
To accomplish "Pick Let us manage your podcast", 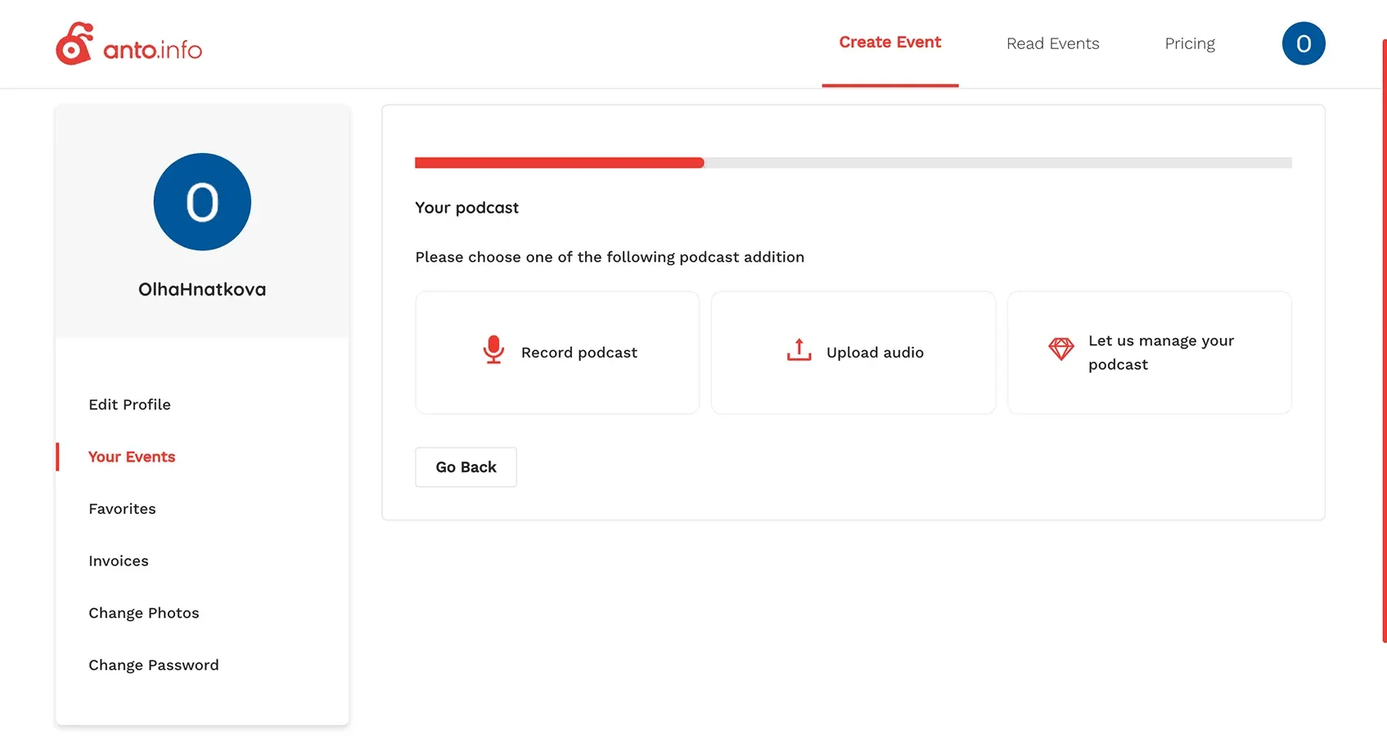I will pyautogui.click(x=1149, y=353).
